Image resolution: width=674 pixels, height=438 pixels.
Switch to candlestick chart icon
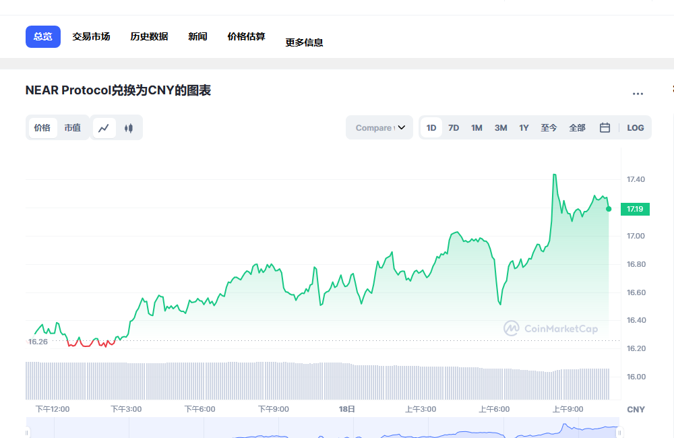point(129,128)
